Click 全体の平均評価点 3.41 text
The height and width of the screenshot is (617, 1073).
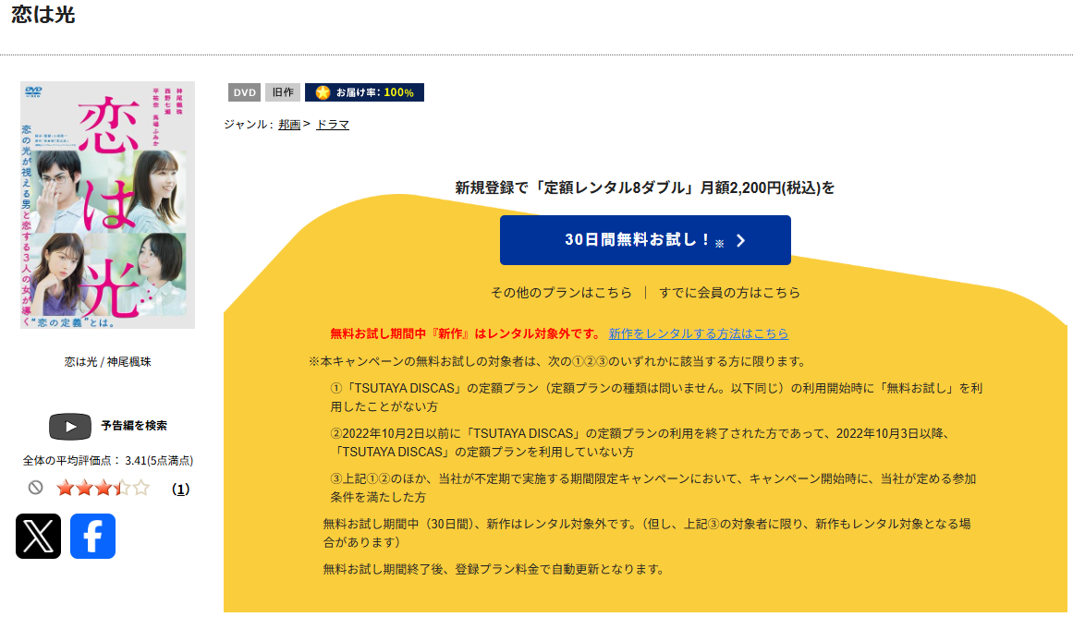[x=108, y=460]
